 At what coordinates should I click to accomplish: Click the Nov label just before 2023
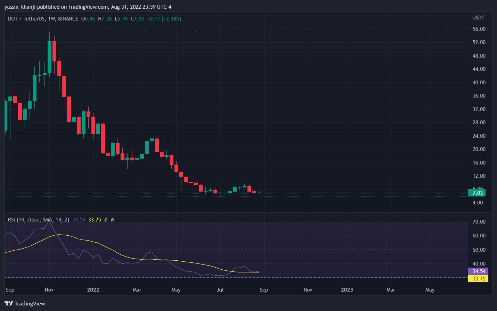(x=308, y=290)
